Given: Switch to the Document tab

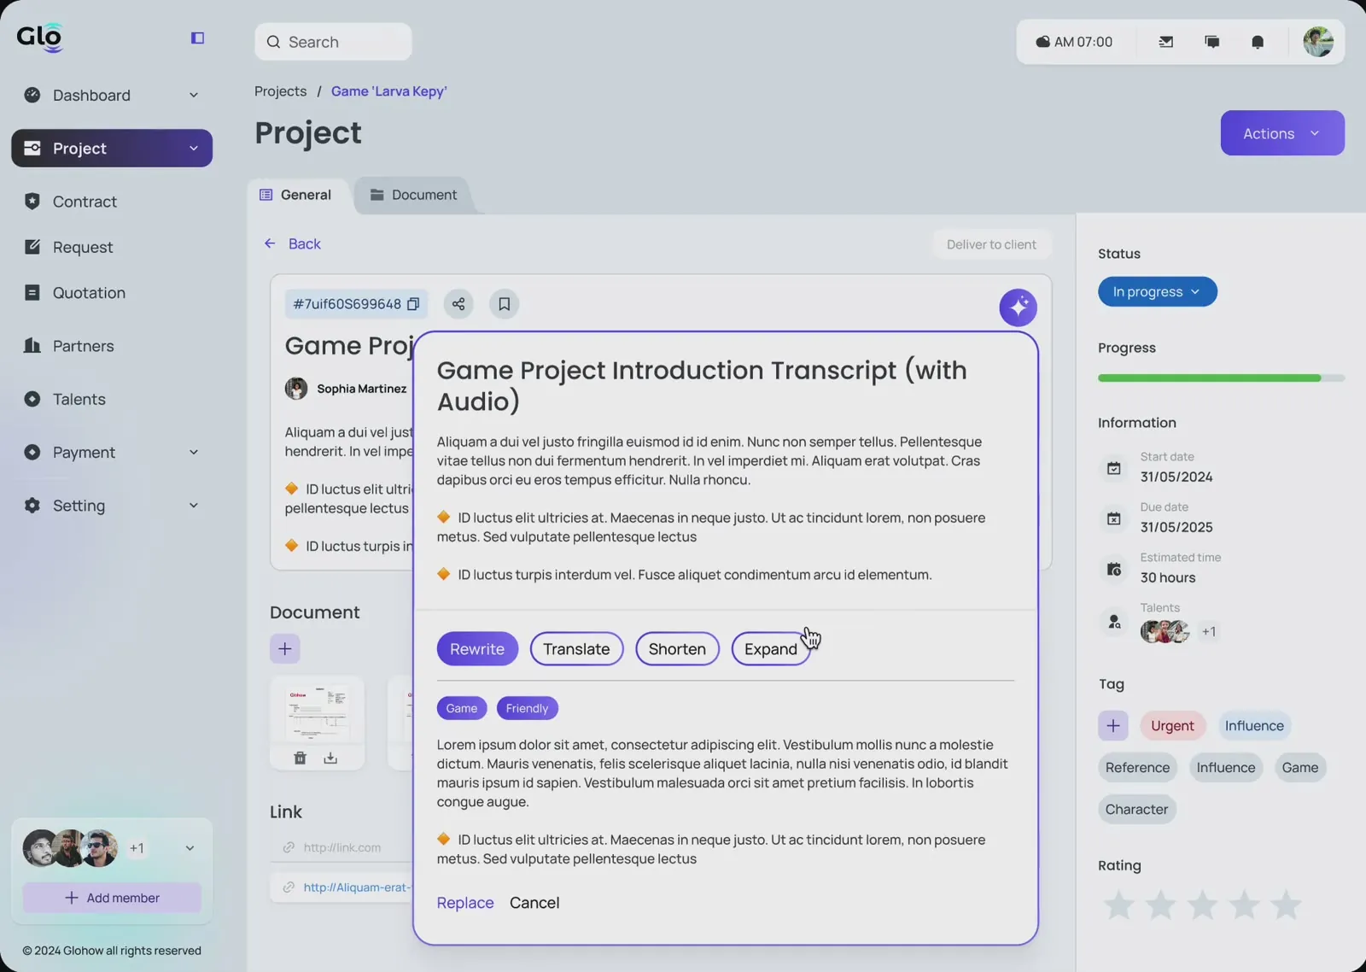Looking at the screenshot, I should [413, 195].
